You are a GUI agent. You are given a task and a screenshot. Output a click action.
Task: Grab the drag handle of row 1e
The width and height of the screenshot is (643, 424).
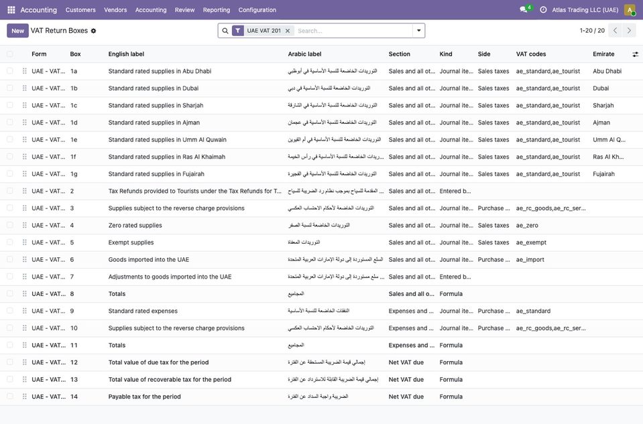click(x=25, y=140)
